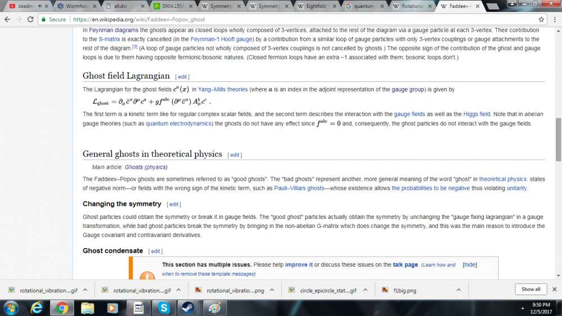Screen dimensions: 562x316
Task: Expand options for the f1big.png download
Action: (459, 290)
